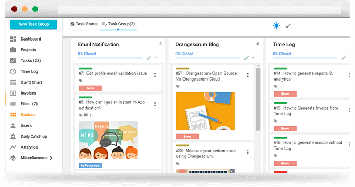This screenshot has width=355, height=187.
Task: Switch to the Task Status tab
Action: point(84,24)
